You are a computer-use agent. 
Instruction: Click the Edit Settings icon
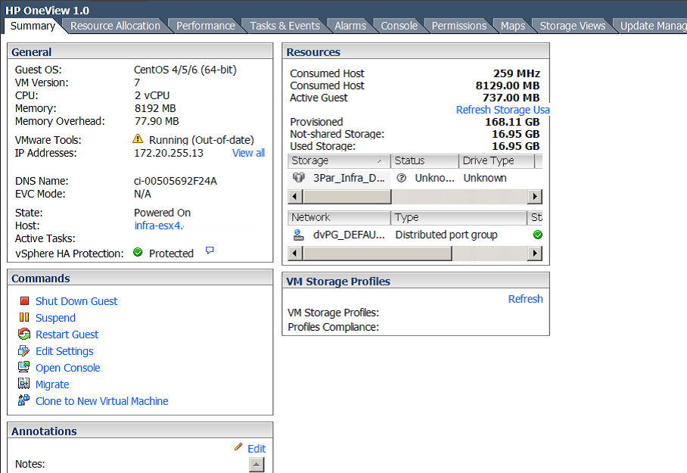[24, 351]
